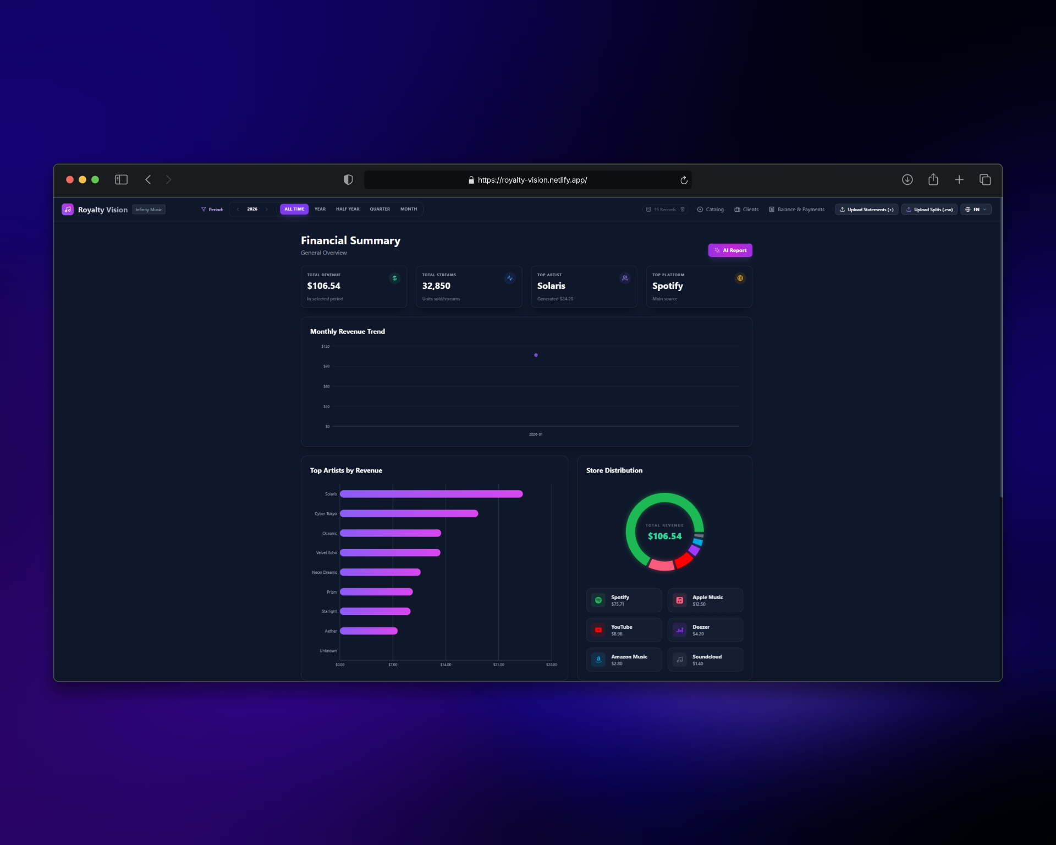Click the artist icon on Top Artist card

625,278
